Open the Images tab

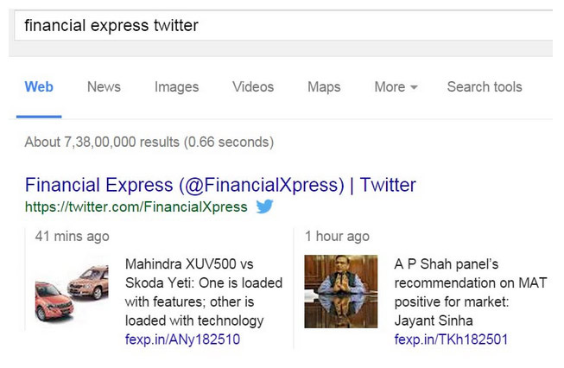(176, 87)
